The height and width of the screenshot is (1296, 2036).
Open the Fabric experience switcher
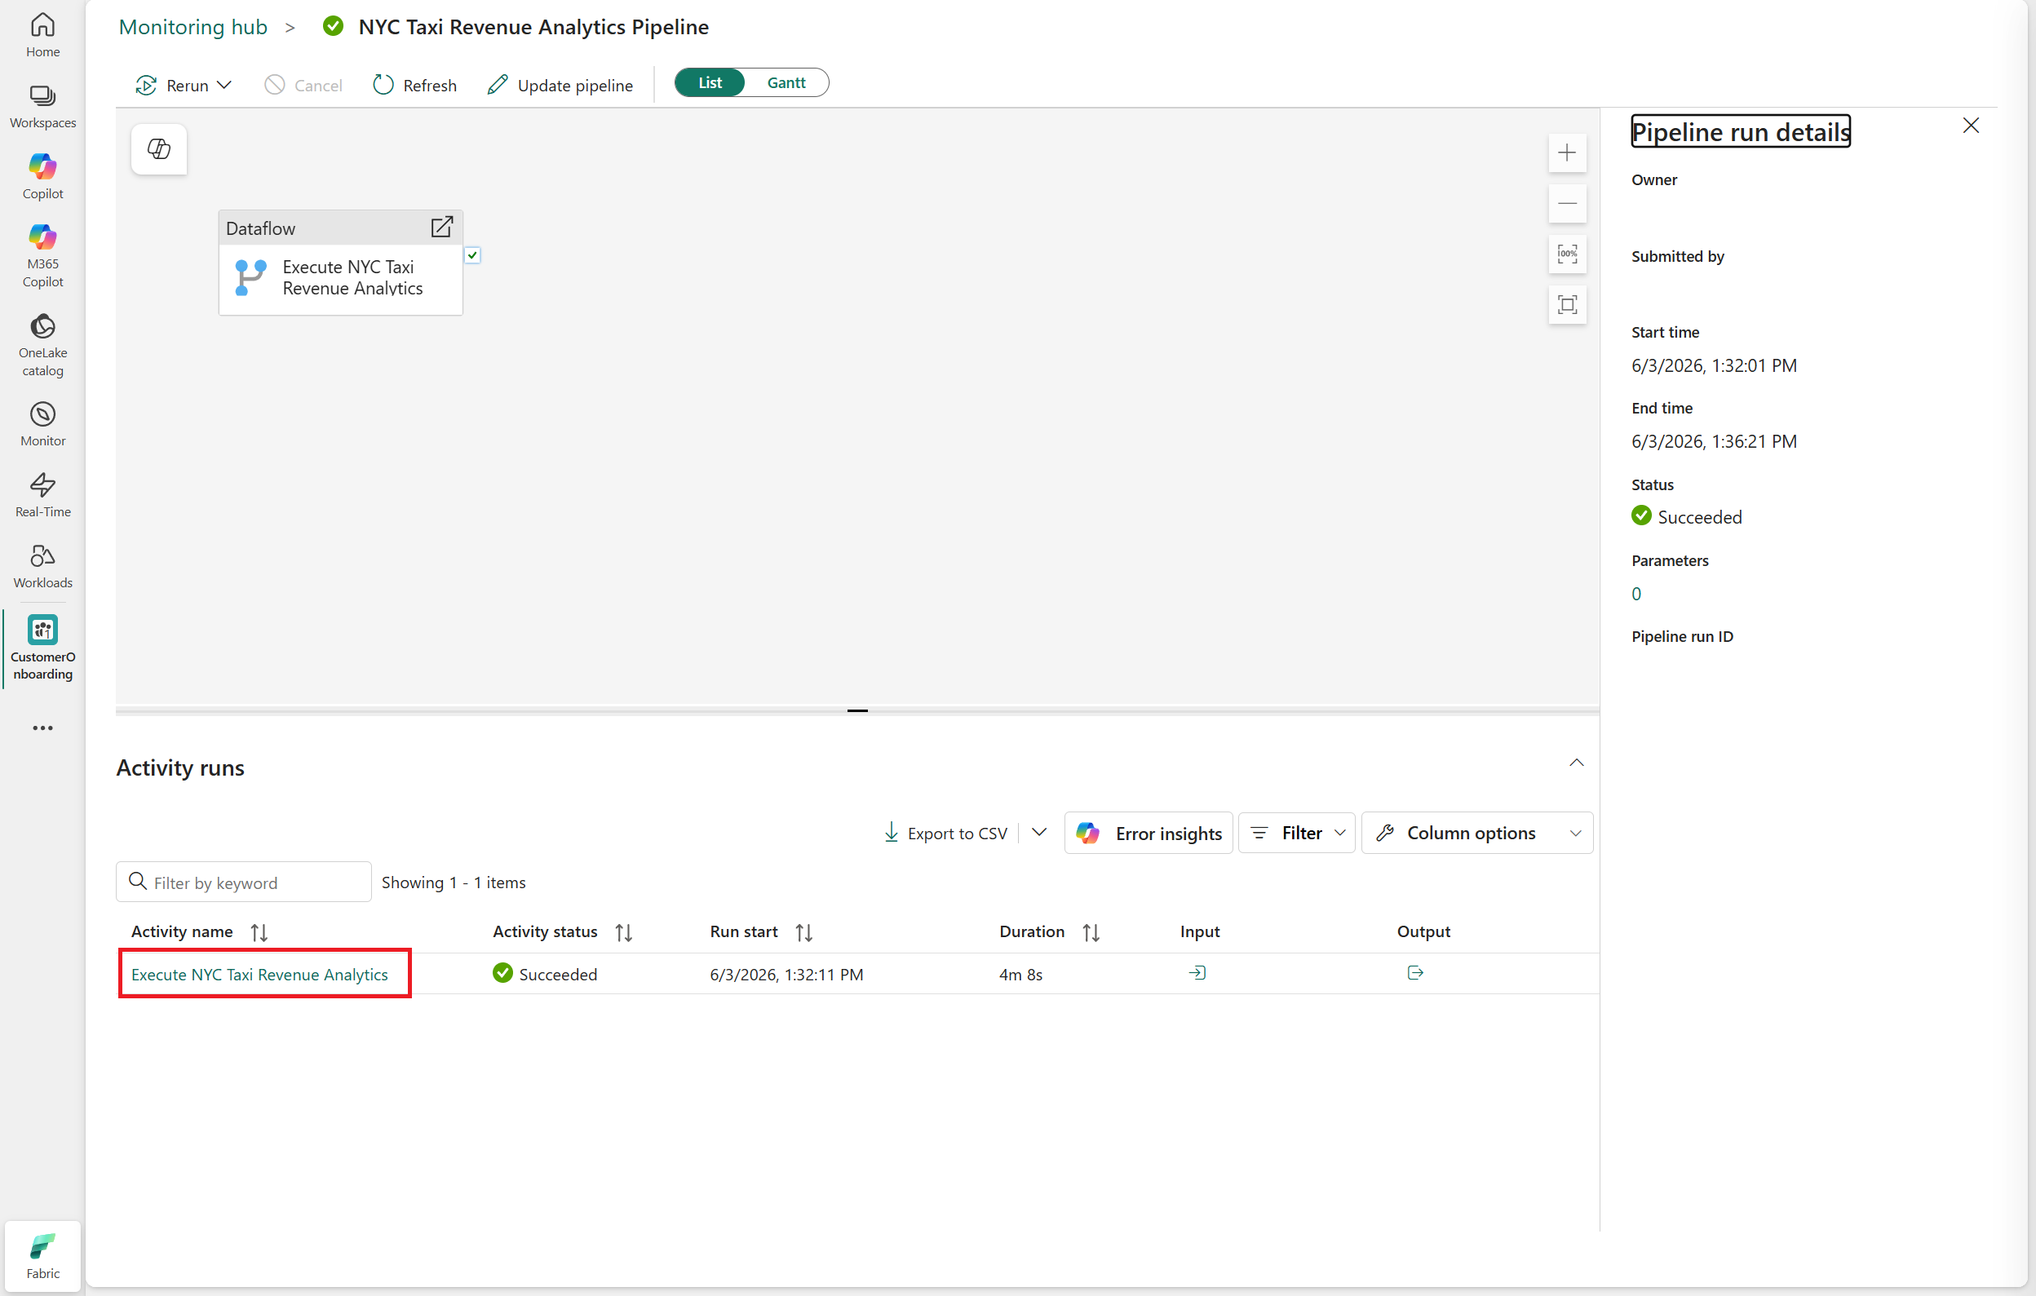[42, 1256]
